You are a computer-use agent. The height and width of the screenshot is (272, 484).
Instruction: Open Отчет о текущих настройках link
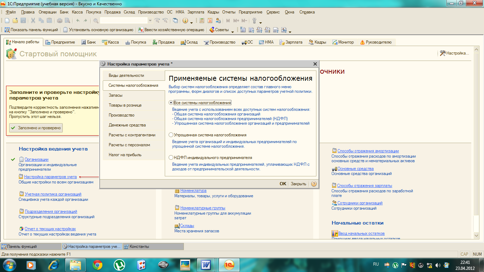point(50,229)
